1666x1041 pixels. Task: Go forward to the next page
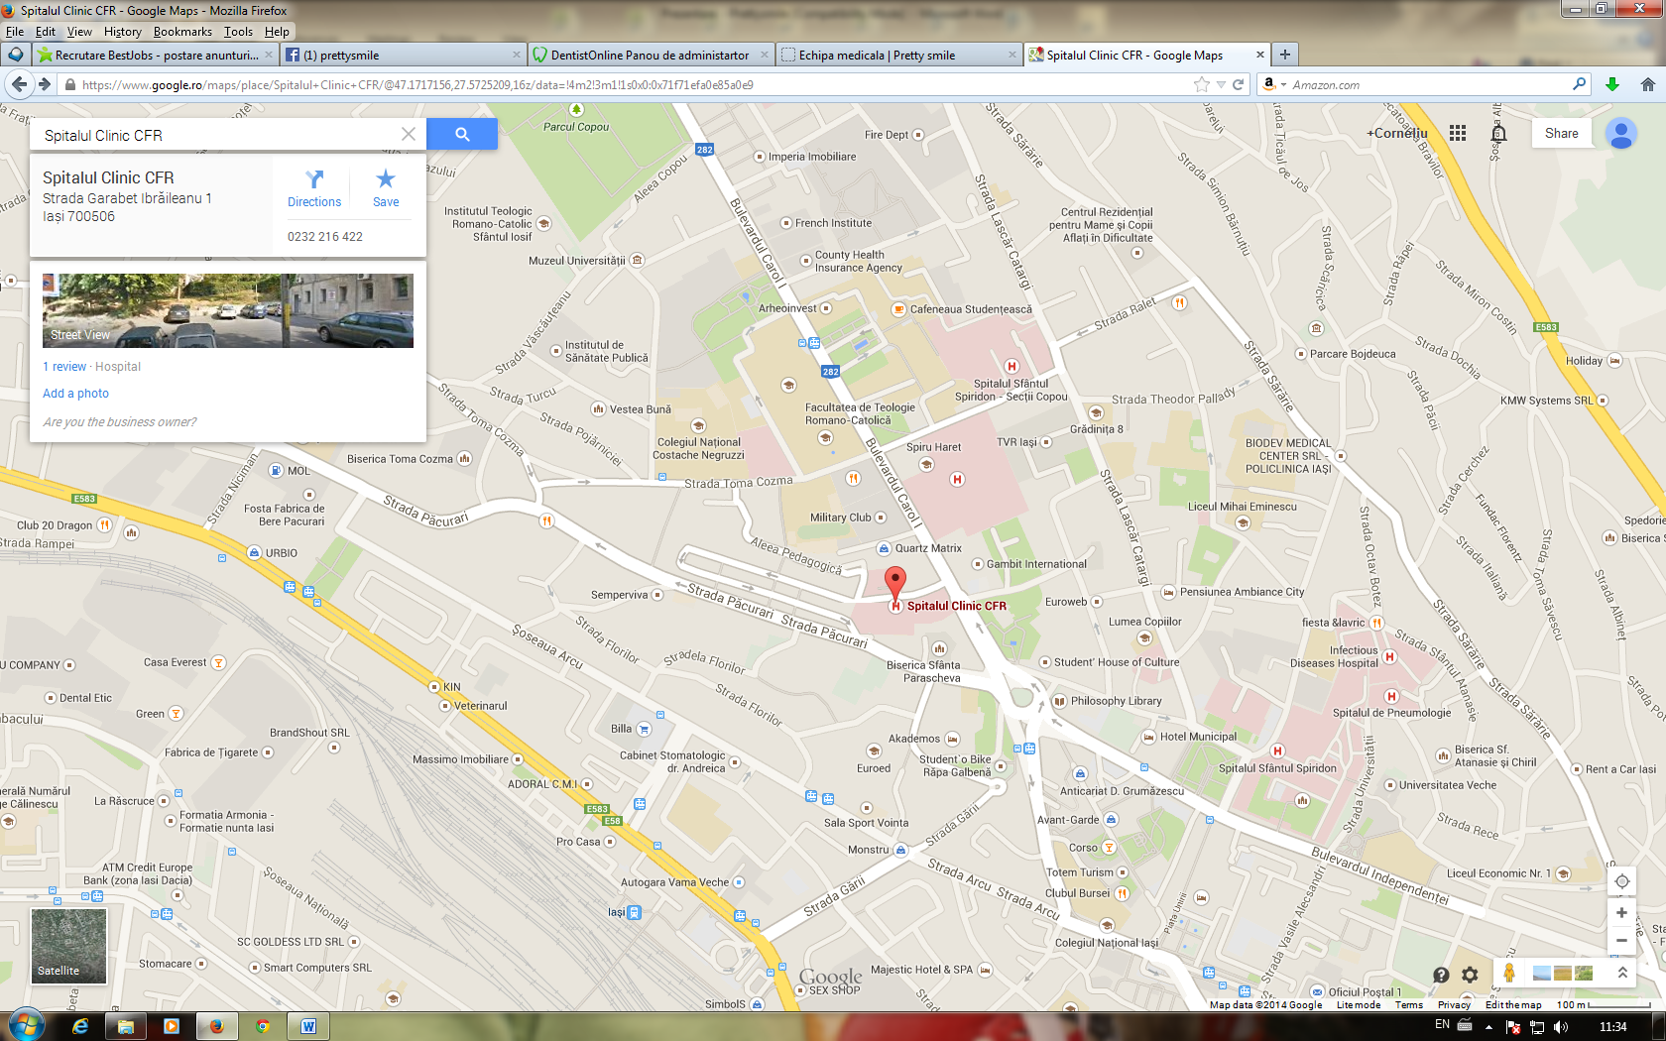click(x=45, y=84)
